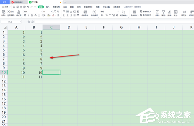This screenshot has width=194, height=126.
Task: Decrease font size with smaller A
Action: pyautogui.click(x=58, y=12)
